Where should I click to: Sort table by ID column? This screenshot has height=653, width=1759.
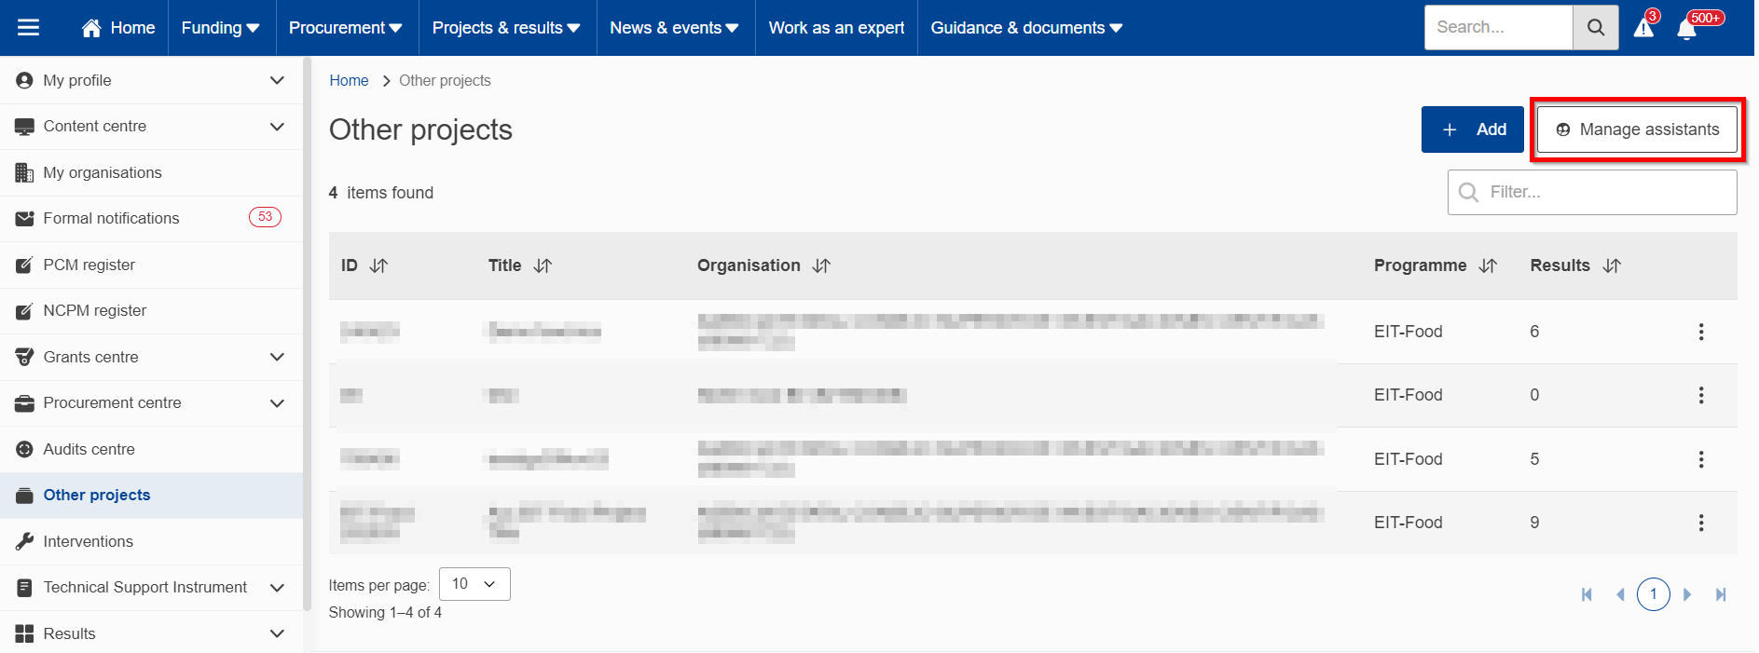(x=378, y=265)
